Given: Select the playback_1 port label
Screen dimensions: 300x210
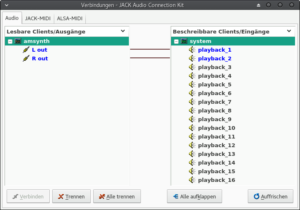Looking at the screenshot, I should tap(215, 50).
